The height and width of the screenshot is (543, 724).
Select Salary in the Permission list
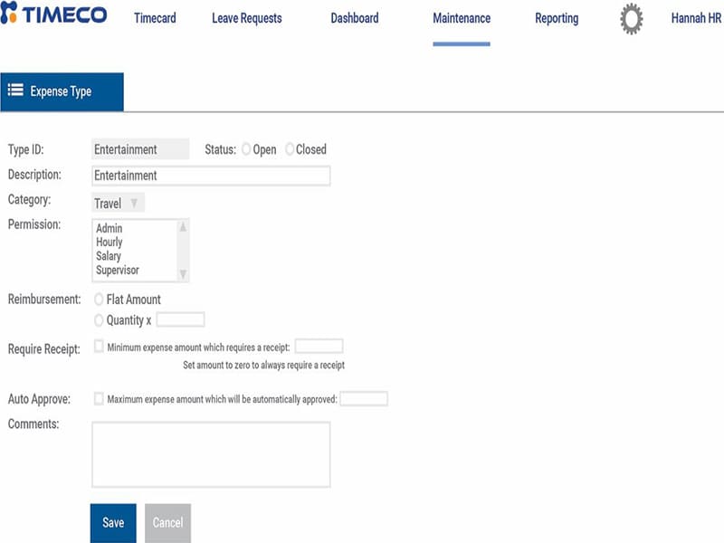109,256
